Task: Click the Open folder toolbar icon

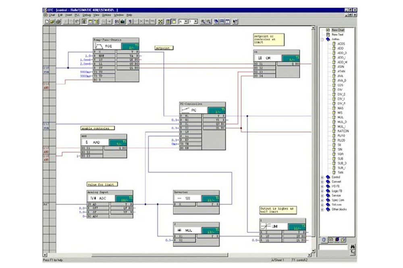Action: [x=52, y=21]
